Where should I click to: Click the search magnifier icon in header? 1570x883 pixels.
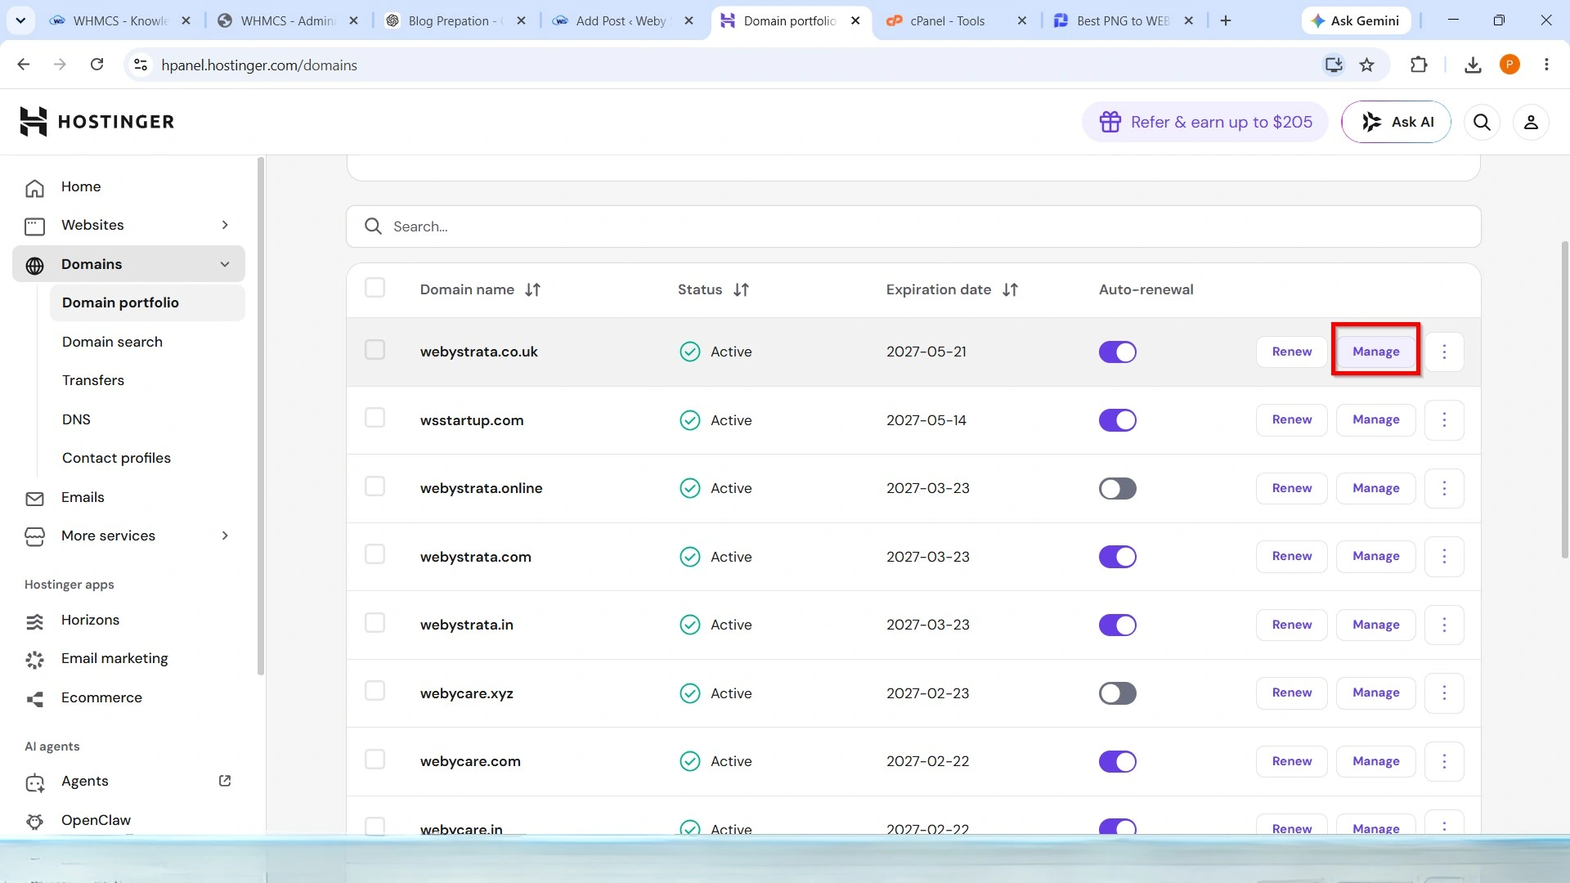[x=1482, y=122]
